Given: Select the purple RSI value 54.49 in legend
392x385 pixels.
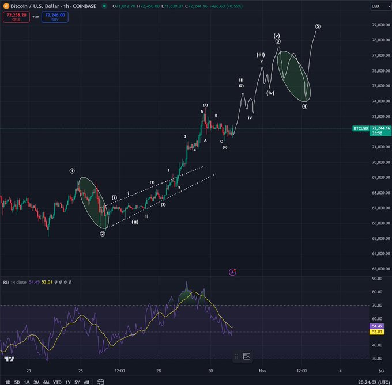Looking at the screenshot, I should pos(34,282).
